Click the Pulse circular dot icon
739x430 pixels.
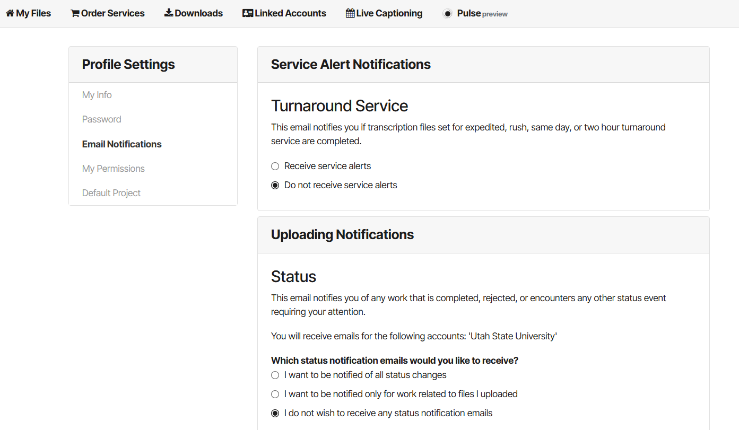click(x=447, y=14)
